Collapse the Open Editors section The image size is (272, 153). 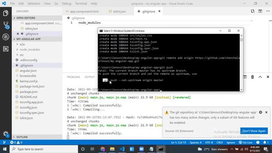(x=25, y=18)
